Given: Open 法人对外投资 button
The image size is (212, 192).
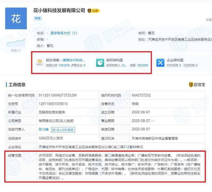Looking at the screenshot, I should point(63,130).
